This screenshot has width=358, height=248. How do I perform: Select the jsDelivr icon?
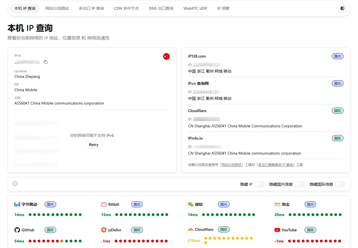point(103,230)
